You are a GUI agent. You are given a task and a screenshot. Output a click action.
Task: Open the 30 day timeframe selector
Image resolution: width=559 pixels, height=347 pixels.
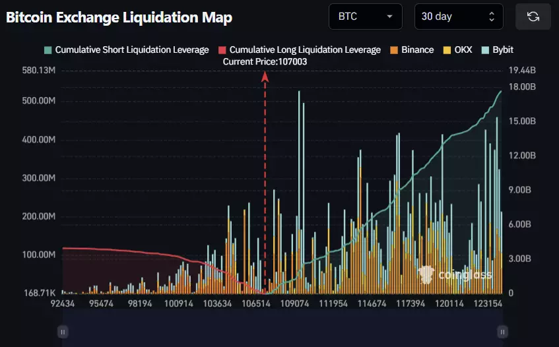tap(458, 16)
